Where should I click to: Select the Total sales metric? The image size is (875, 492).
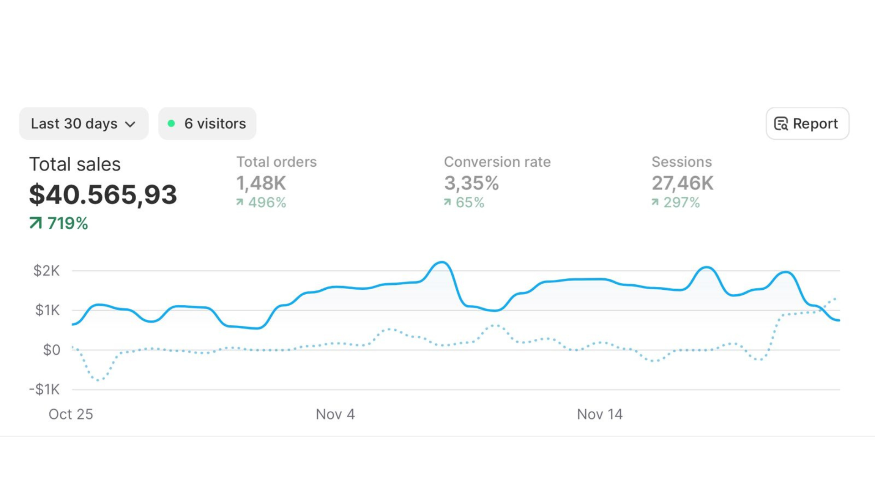(x=75, y=164)
